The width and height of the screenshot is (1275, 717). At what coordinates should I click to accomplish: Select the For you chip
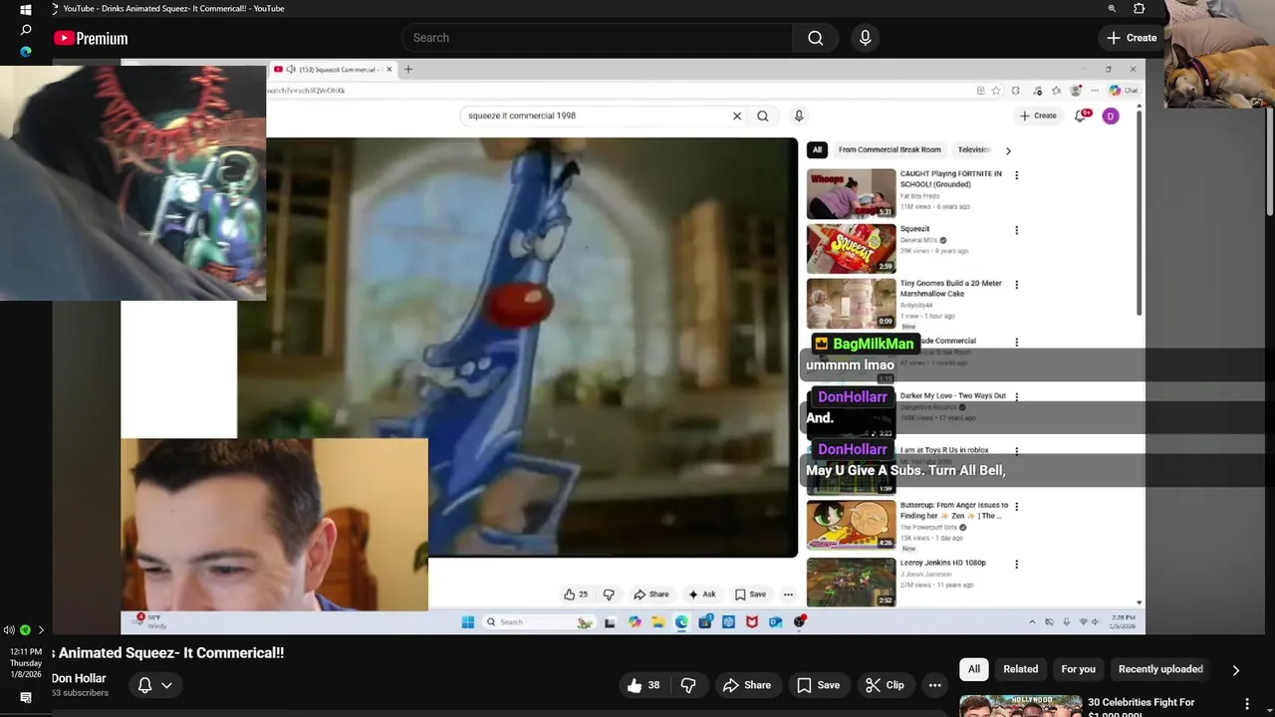(x=1078, y=669)
